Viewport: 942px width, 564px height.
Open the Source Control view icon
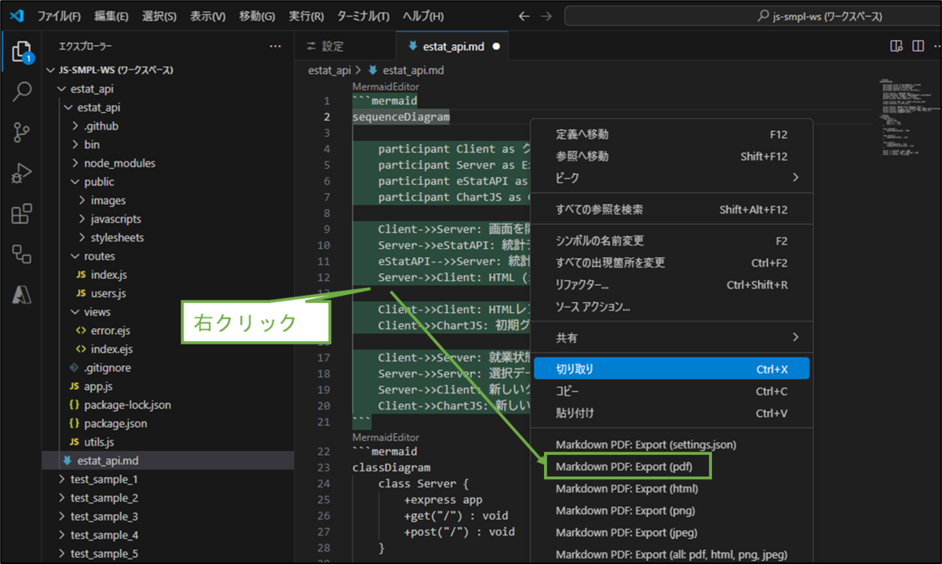[21, 133]
